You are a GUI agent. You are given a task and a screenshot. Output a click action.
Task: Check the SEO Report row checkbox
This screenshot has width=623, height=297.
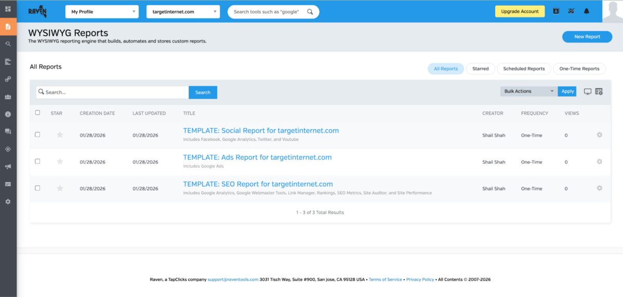(x=37, y=188)
